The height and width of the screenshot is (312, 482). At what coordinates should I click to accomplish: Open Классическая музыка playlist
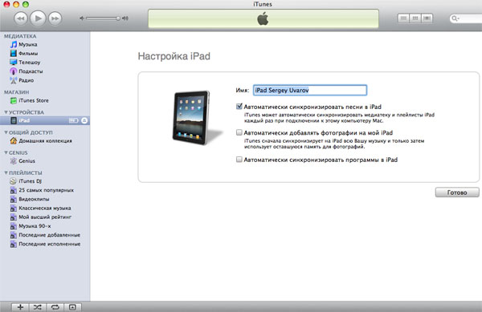[x=45, y=208]
